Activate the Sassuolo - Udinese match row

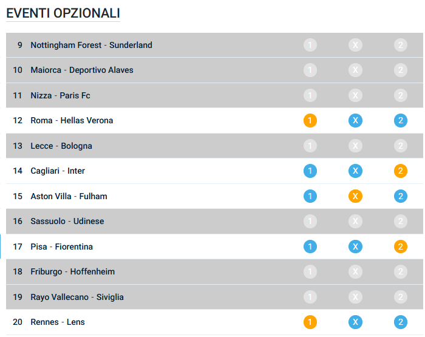point(67,221)
